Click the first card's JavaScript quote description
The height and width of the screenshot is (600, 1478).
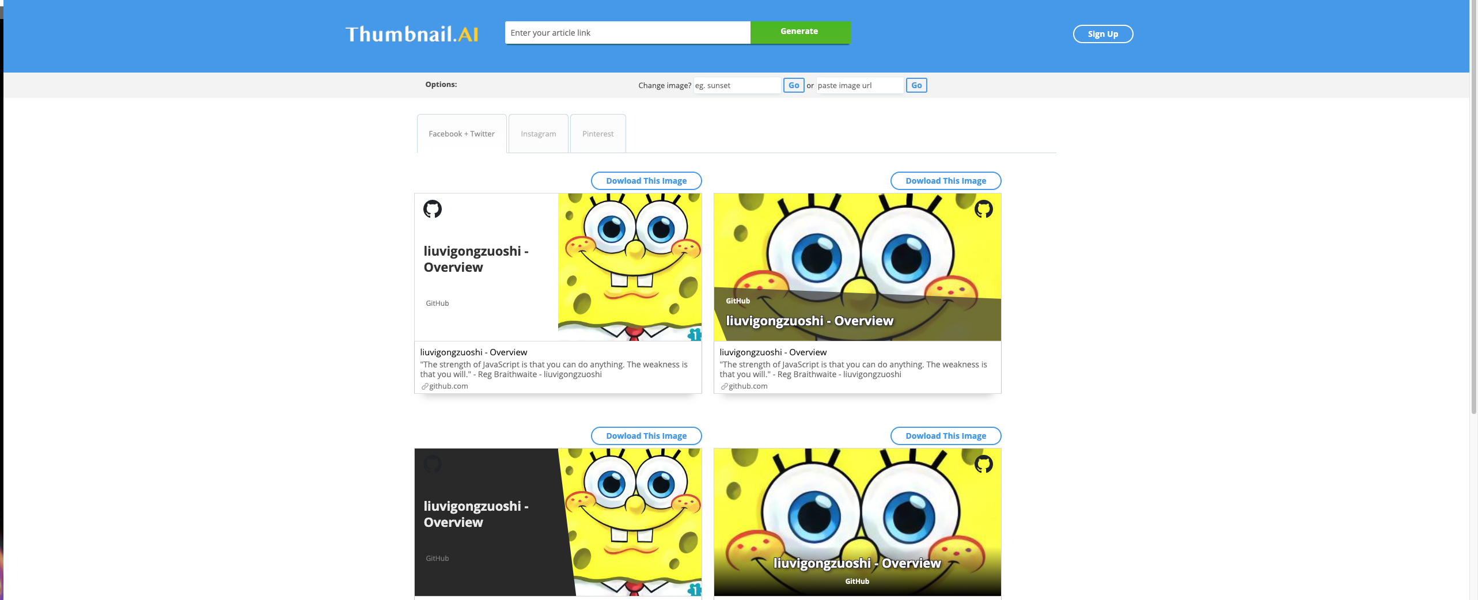pos(554,369)
